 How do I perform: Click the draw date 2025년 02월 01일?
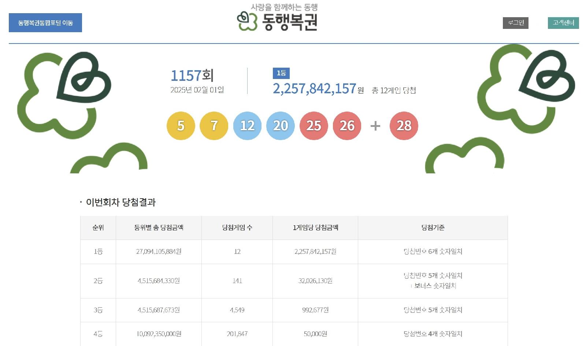(197, 90)
